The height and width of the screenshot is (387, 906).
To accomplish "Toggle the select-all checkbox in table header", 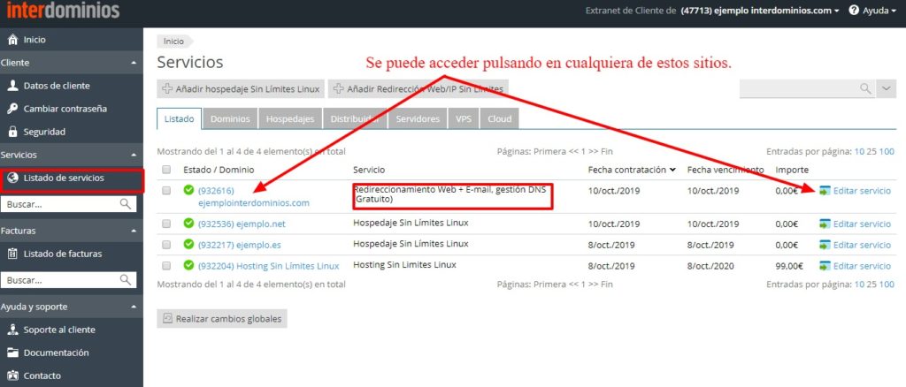I will 166,170.
